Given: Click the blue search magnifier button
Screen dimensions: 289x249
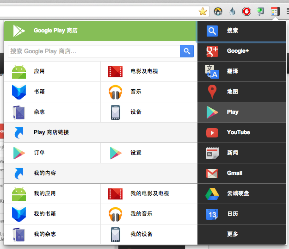Looking at the screenshot, I should point(187,51).
